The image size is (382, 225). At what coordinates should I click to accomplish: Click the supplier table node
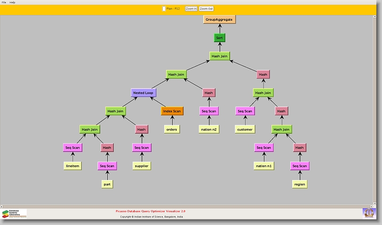coord(142,166)
